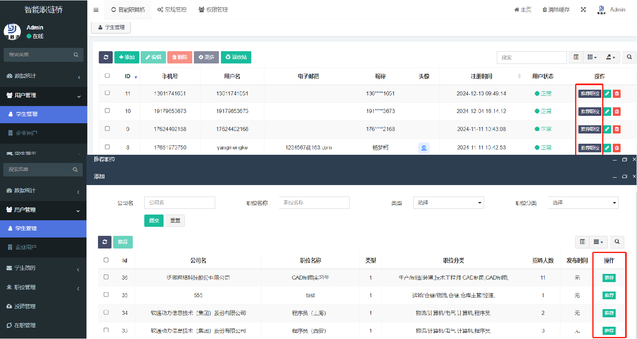This screenshot has width=637, height=339.
Task: Click the refresh icon left of 推荐 button
Action: click(x=105, y=242)
